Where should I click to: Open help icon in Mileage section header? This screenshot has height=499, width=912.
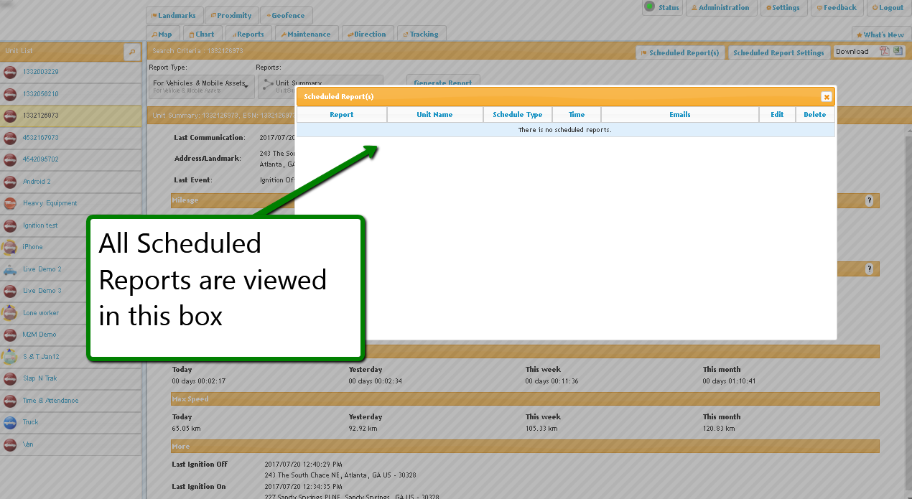(x=869, y=200)
